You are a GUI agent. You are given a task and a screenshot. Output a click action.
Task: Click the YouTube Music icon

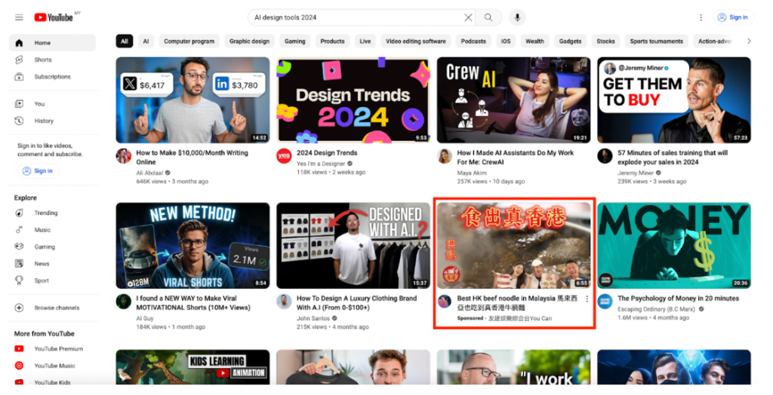[x=19, y=366]
